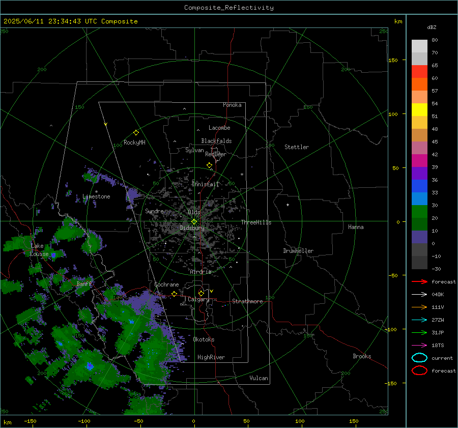
Task: Click the white plus marker west of Hanna
Action: click(x=288, y=205)
